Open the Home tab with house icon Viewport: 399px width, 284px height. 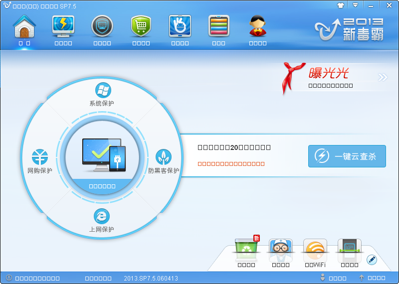point(24,29)
